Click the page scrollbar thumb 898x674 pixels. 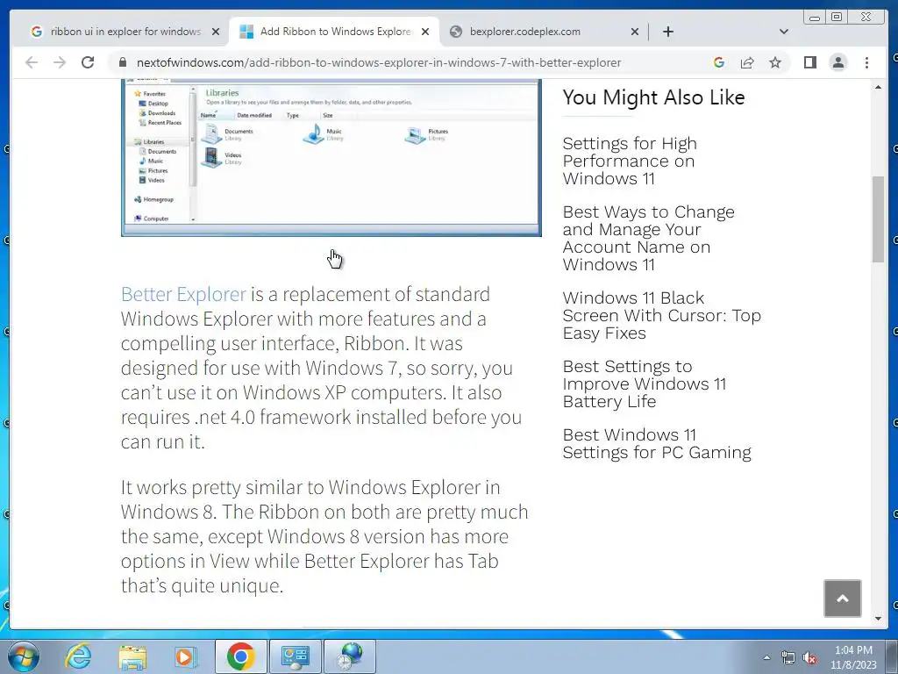[x=878, y=219]
